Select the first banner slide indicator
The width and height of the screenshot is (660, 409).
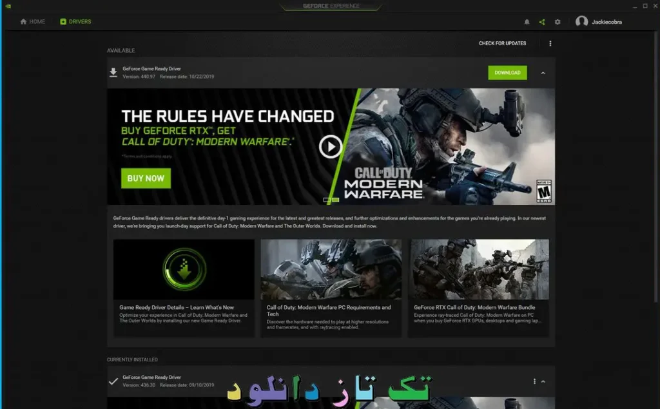[x=327, y=200]
